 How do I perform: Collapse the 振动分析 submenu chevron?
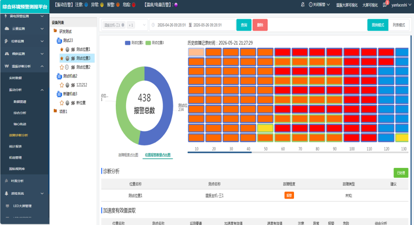tap(42, 90)
